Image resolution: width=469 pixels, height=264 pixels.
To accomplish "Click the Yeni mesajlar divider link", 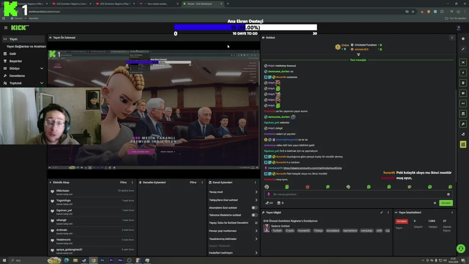I will coord(358,60).
